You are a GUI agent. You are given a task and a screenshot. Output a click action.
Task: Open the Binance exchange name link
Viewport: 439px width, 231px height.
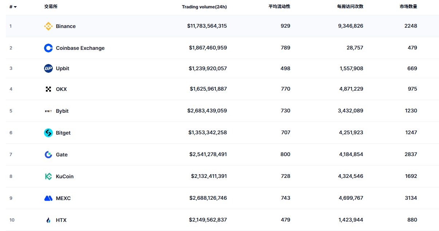tap(66, 26)
